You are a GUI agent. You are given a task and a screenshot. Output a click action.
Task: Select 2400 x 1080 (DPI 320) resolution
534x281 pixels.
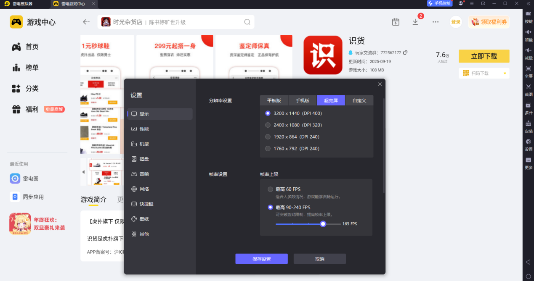[268, 125]
